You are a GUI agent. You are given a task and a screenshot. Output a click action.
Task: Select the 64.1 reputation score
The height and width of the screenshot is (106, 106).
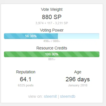click(26, 79)
